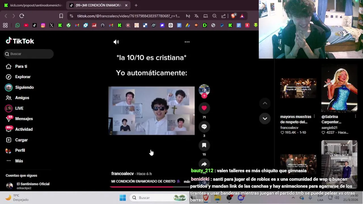Open options for the Sabrina Carpenter video
Viewport: 363px width, 204px height.
[355, 116]
